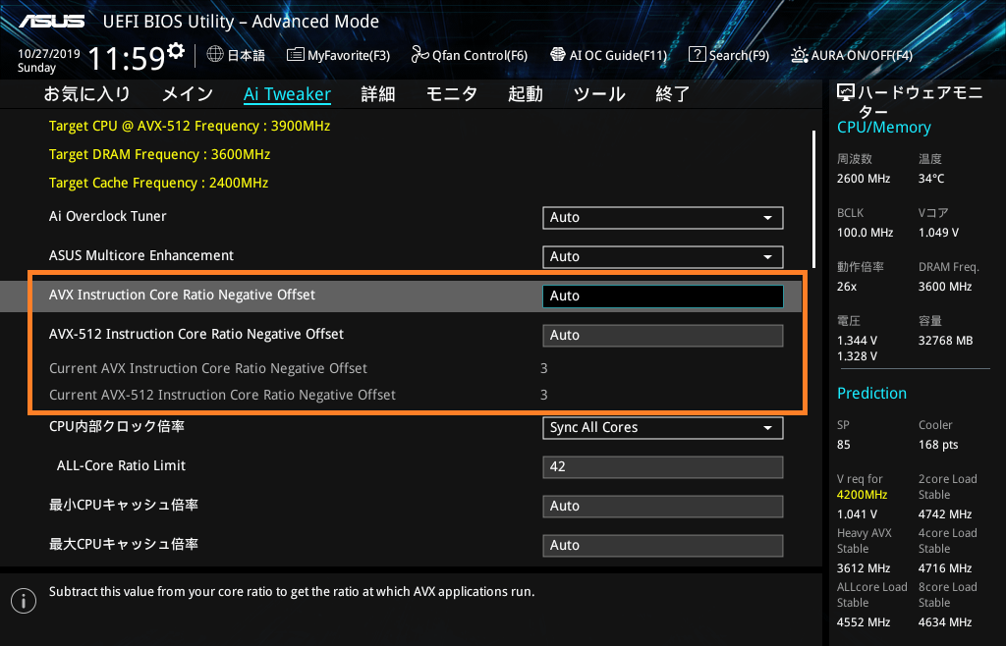1006x646 pixels.
Task: Click the Qfan Control fan icon
Action: click(x=419, y=54)
